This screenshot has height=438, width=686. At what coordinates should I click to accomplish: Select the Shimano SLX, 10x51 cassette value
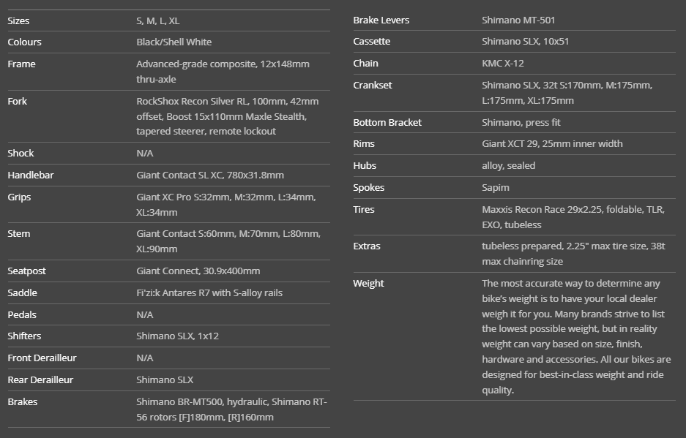525,42
